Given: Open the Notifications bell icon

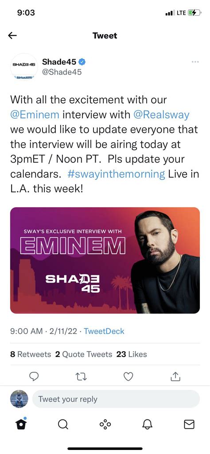Looking at the screenshot, I should (x=147, y=424).
